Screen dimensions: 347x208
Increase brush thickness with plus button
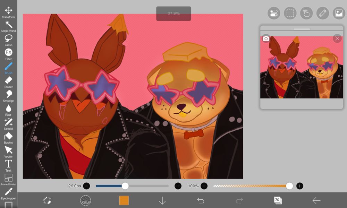coord(178,186)
